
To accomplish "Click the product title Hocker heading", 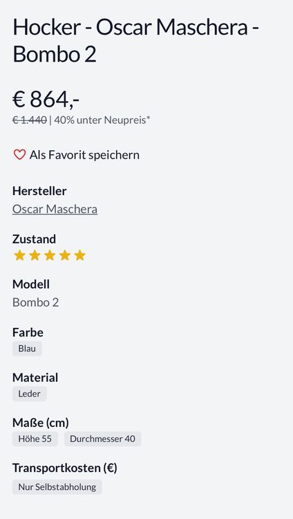I will (135, 40).
